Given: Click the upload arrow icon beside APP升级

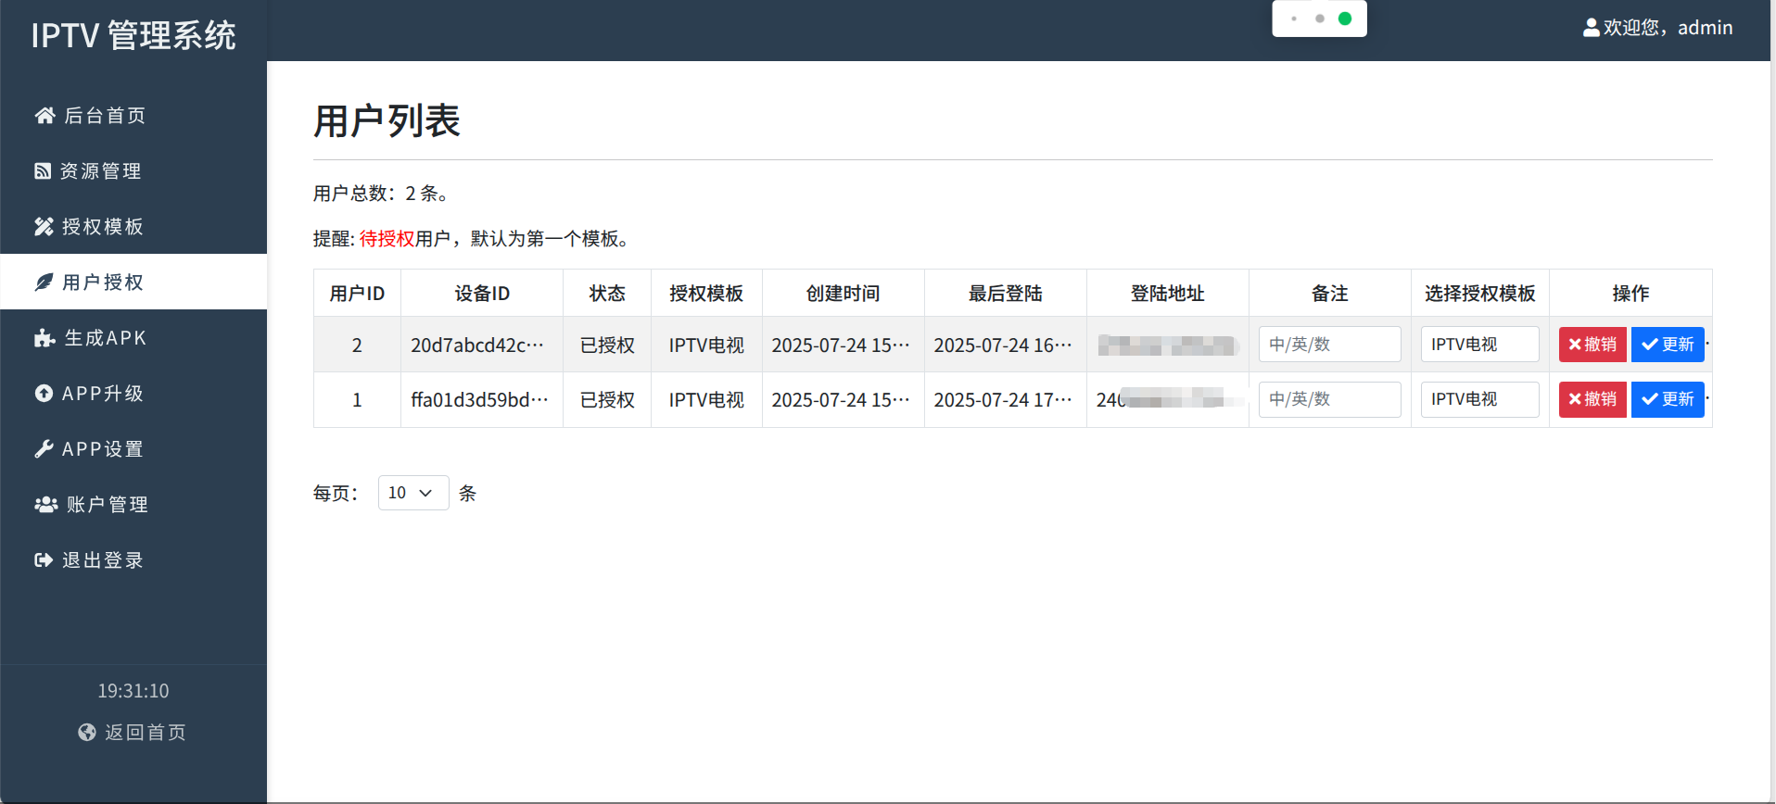Looking at the screenshot, I should click(x=44, y=393).
